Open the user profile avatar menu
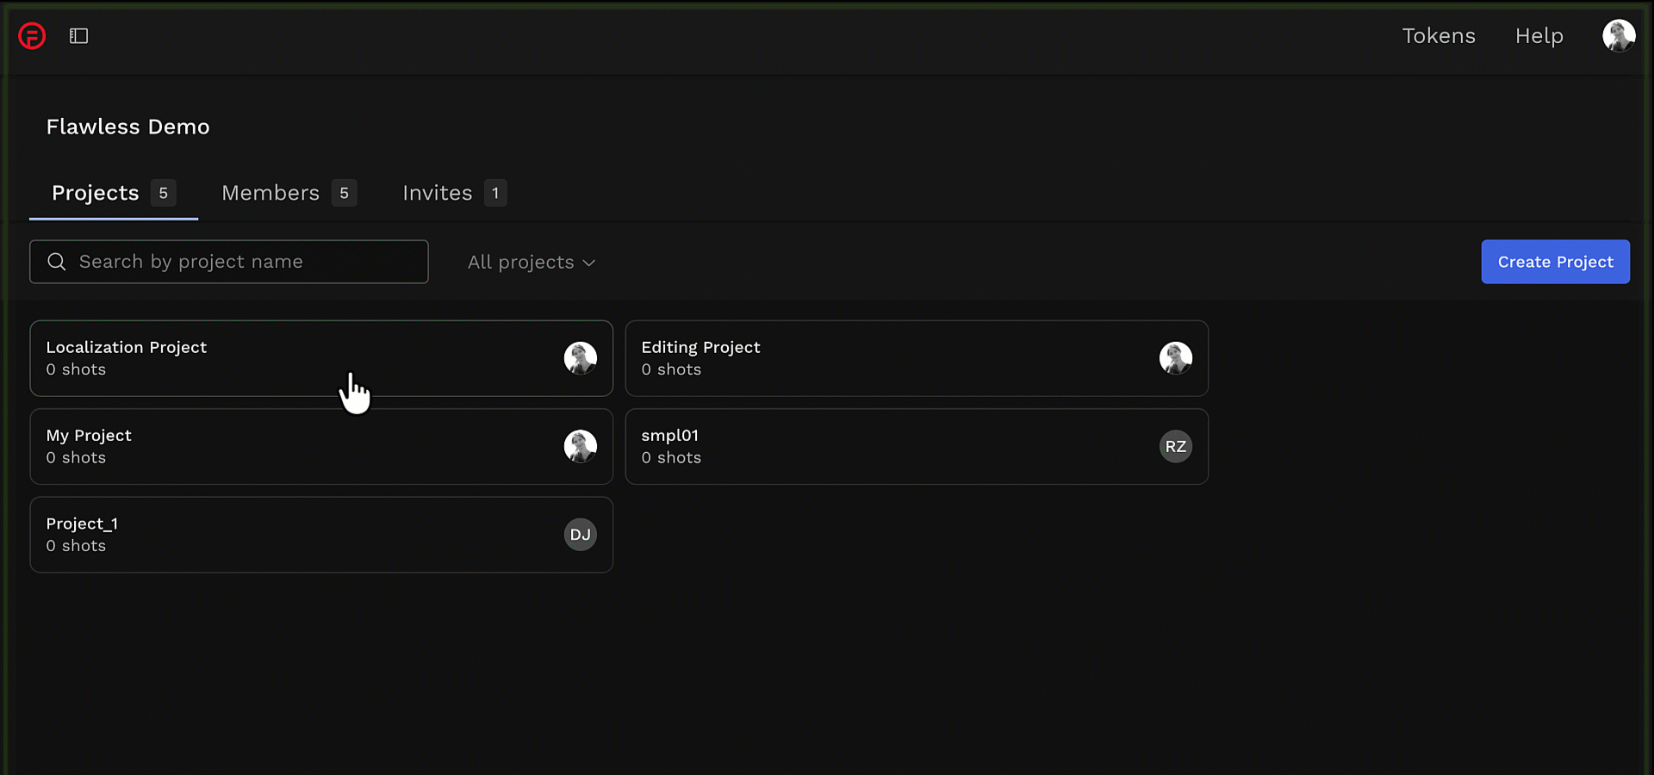1654x775 pixels. pyautogui.click(x=1619, y=35)
